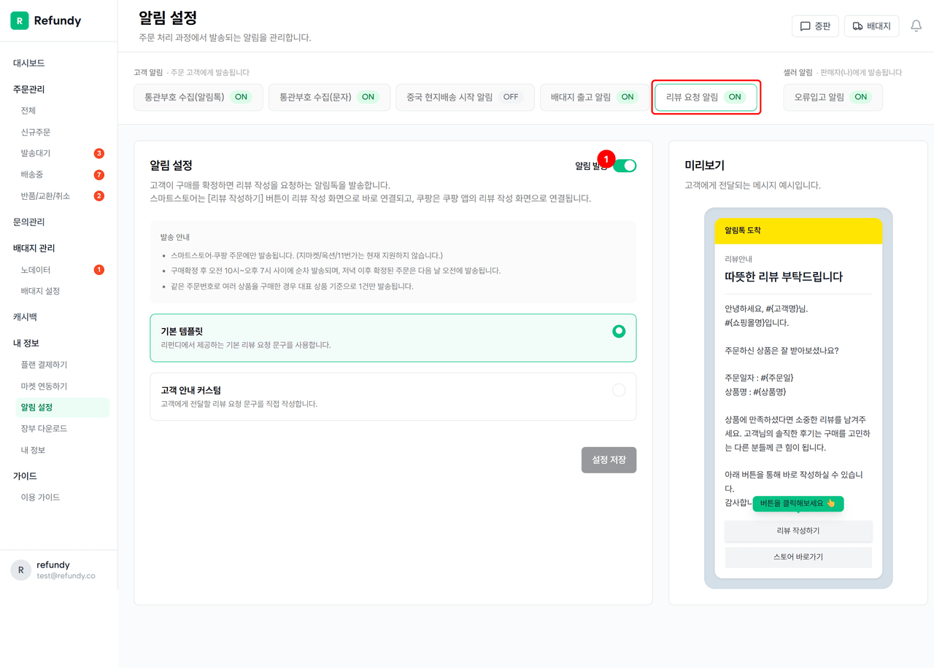
Task: Open 배대지 설정 in the sidebar
Action: click(x=40, y=291)
